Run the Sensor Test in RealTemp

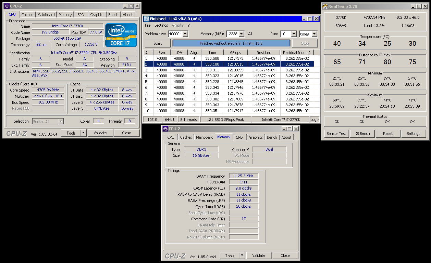(x=336, y=134)
